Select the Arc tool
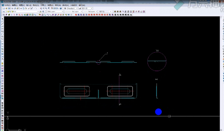This screenshot has width=224, height=131. click(3, 34)
